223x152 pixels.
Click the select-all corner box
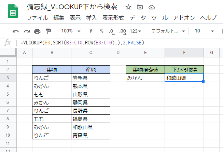tap(8, 53)
